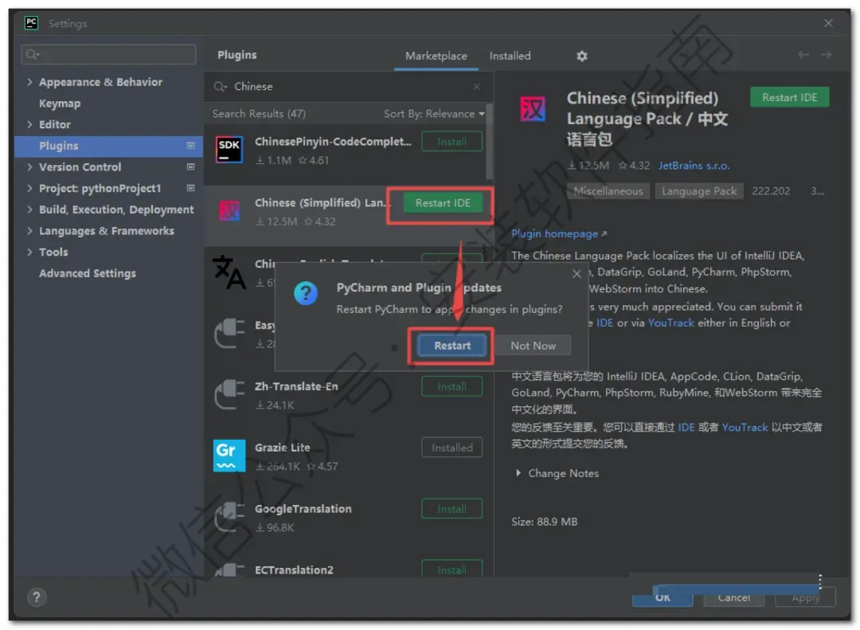The height and width of the screenshot is (630, 860).
Task: Click the Language Pack tag
Action: pyautogui.click(x=699, y=191)
